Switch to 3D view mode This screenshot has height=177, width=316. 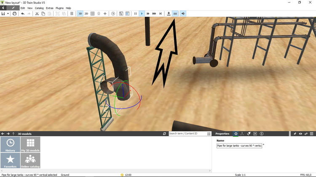click(x=80, y=14)
